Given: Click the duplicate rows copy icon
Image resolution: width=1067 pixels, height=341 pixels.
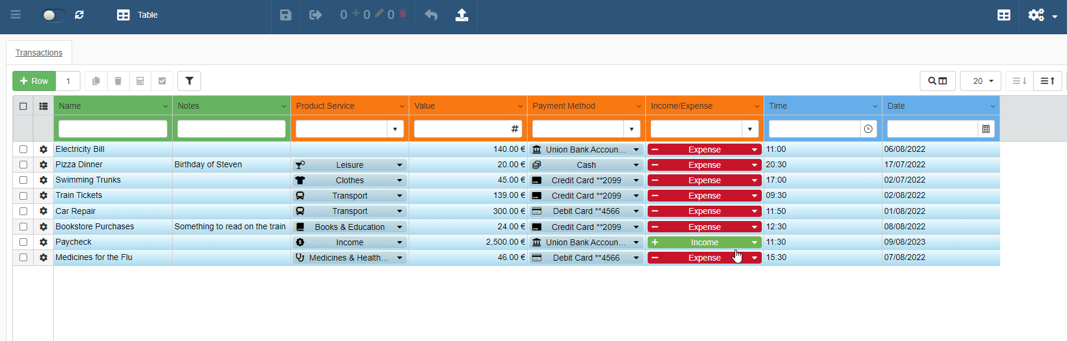Looking at the screenshot, I should coord(96,81).
